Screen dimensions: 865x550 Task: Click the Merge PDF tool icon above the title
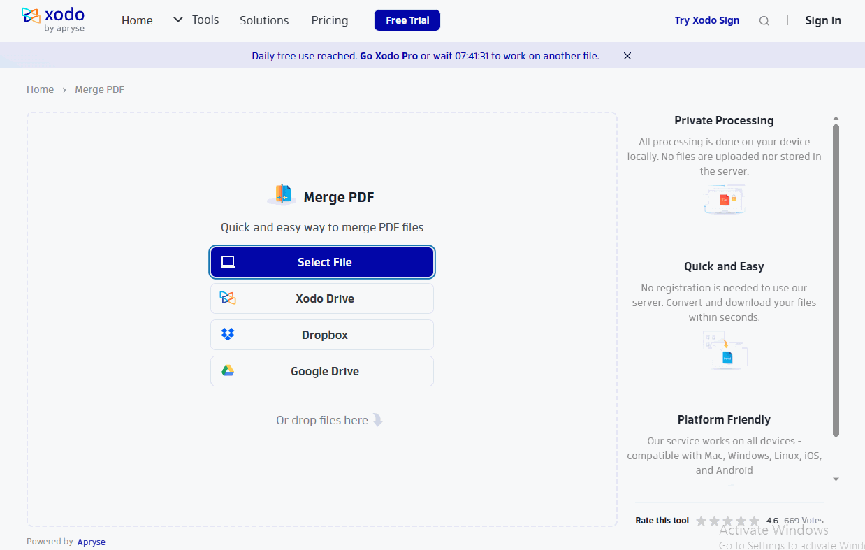coord(281,194)
